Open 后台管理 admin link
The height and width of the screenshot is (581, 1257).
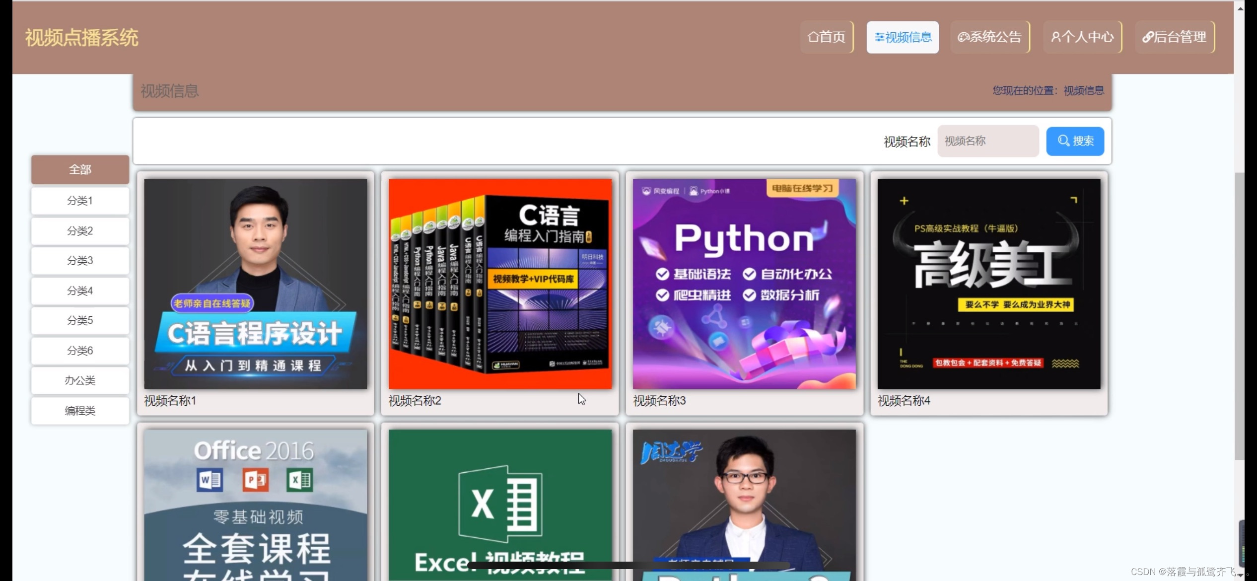coord(1175,37)
